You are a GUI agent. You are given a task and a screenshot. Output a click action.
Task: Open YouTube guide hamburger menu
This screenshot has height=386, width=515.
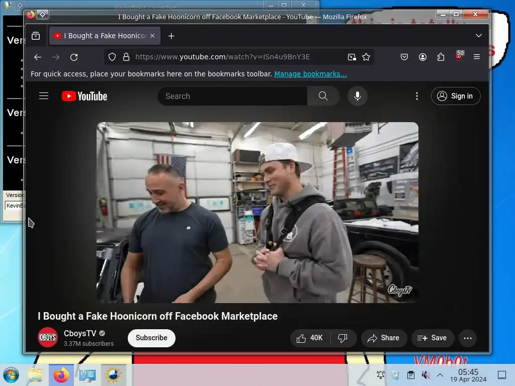tap(44, 96)
